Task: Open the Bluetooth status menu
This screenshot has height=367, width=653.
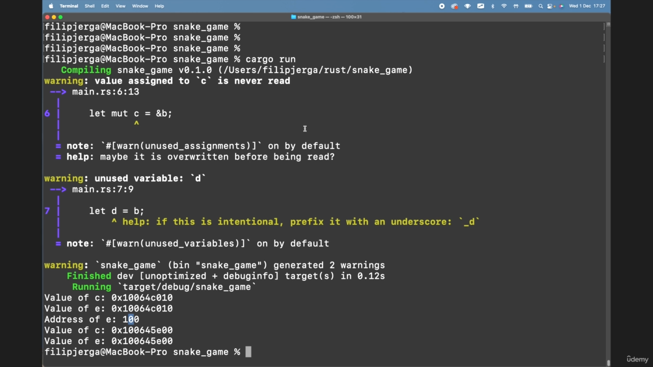Action: click(x=492, y=6)
